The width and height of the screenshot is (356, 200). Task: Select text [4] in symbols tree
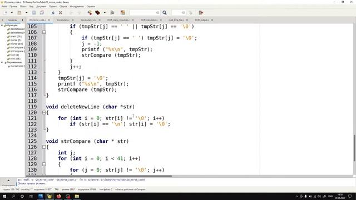coord(14,55)
